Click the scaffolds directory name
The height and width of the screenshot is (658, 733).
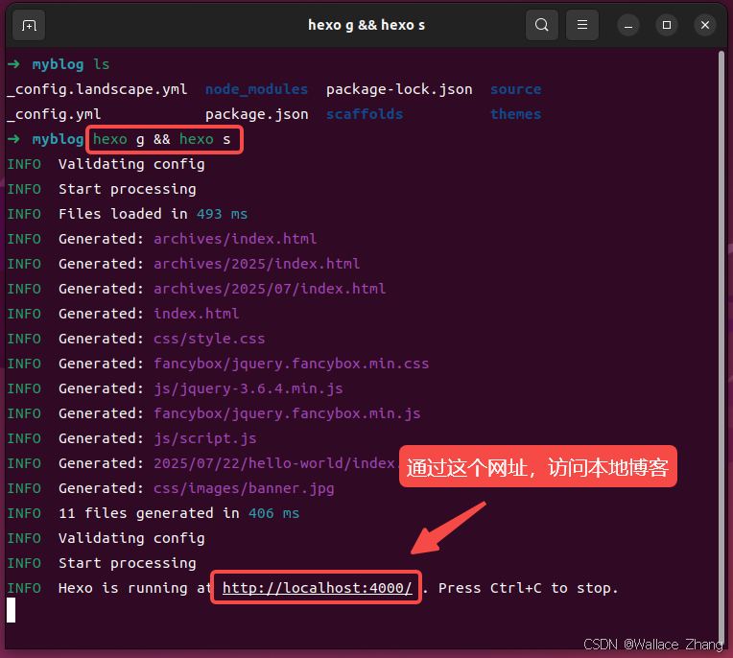[x=365, y=114]
